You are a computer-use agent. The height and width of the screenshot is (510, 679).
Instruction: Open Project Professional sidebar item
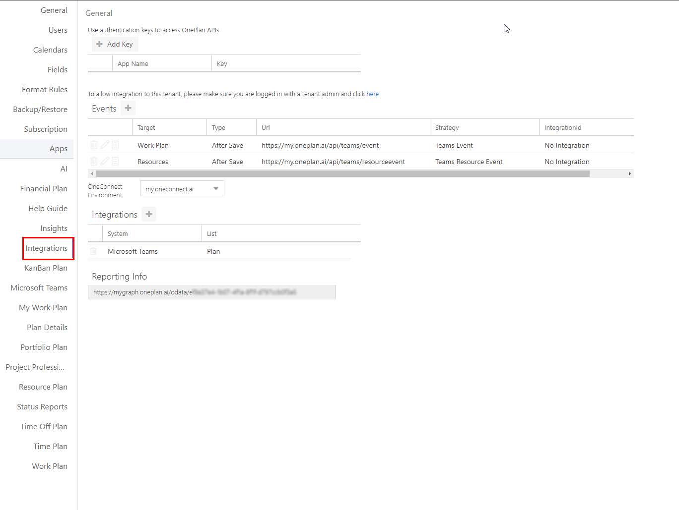coord(35,367)
